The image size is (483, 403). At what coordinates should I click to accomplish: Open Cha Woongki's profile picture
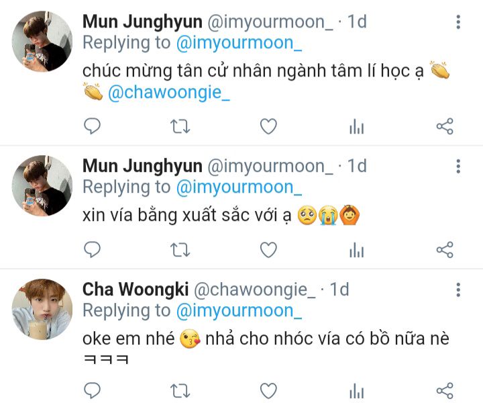click(x=42, y=309)
